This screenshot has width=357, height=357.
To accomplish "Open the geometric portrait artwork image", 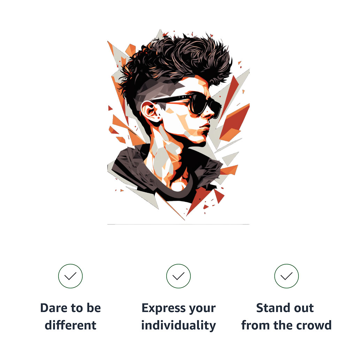I will tap(178, 125).
